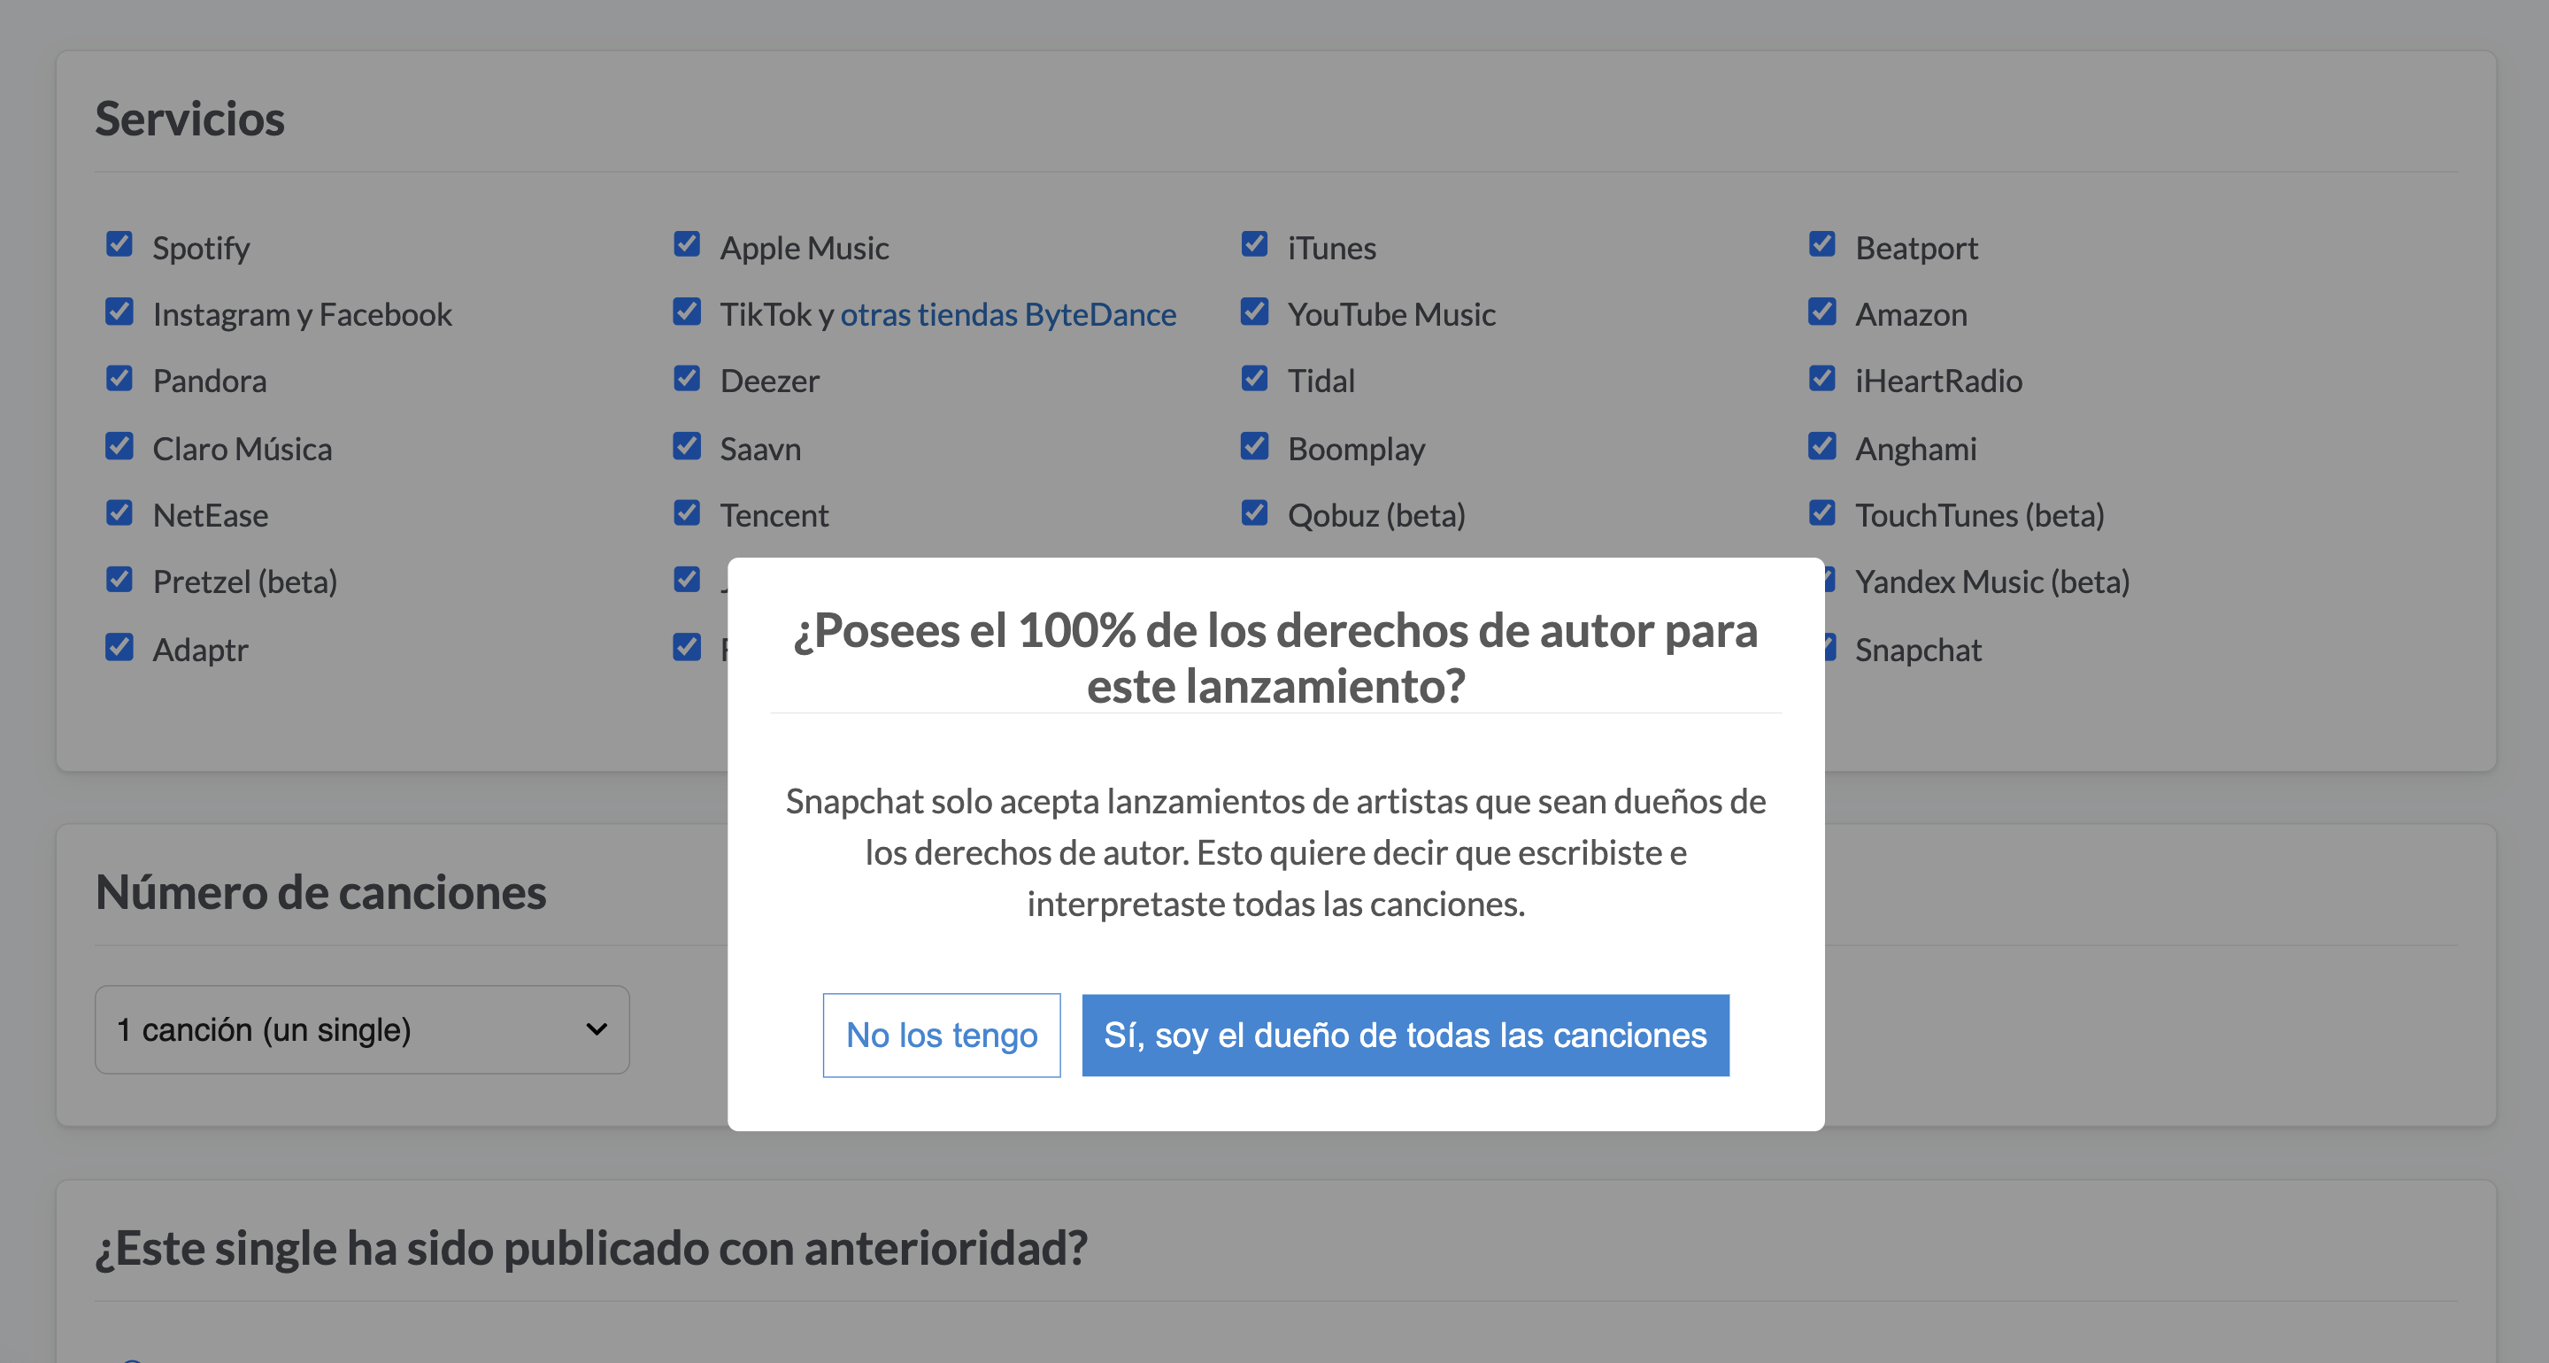The height and width of the screenshot is (1363, 2549).
Task: Click the Spotify label text
Action: (201, 248)
